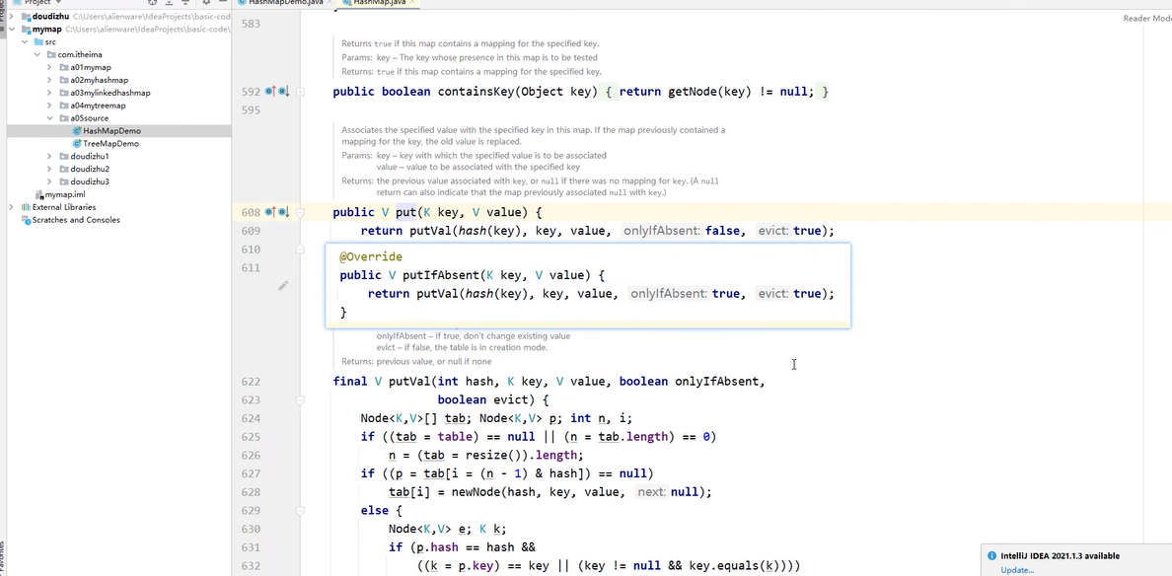Select the TreeMapDemo class icon in the tree
Image resolution: width=1172 pixels, height=576 pixels.
[x=77, y=143]
